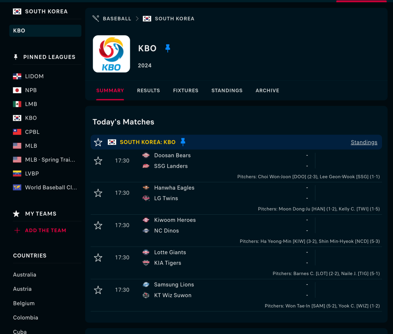Click the Mexico flag next to LMB
Screen dimensions: 393x334
coord(17,104)
